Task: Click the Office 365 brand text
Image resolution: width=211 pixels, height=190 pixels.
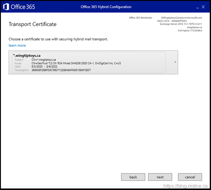Action: click(x=24, y=7)
